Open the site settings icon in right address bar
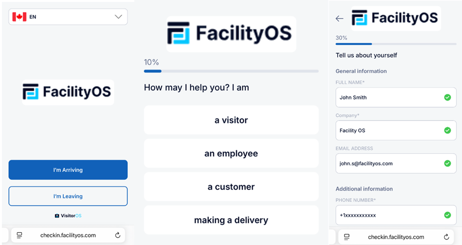 (x=347, y=237)
